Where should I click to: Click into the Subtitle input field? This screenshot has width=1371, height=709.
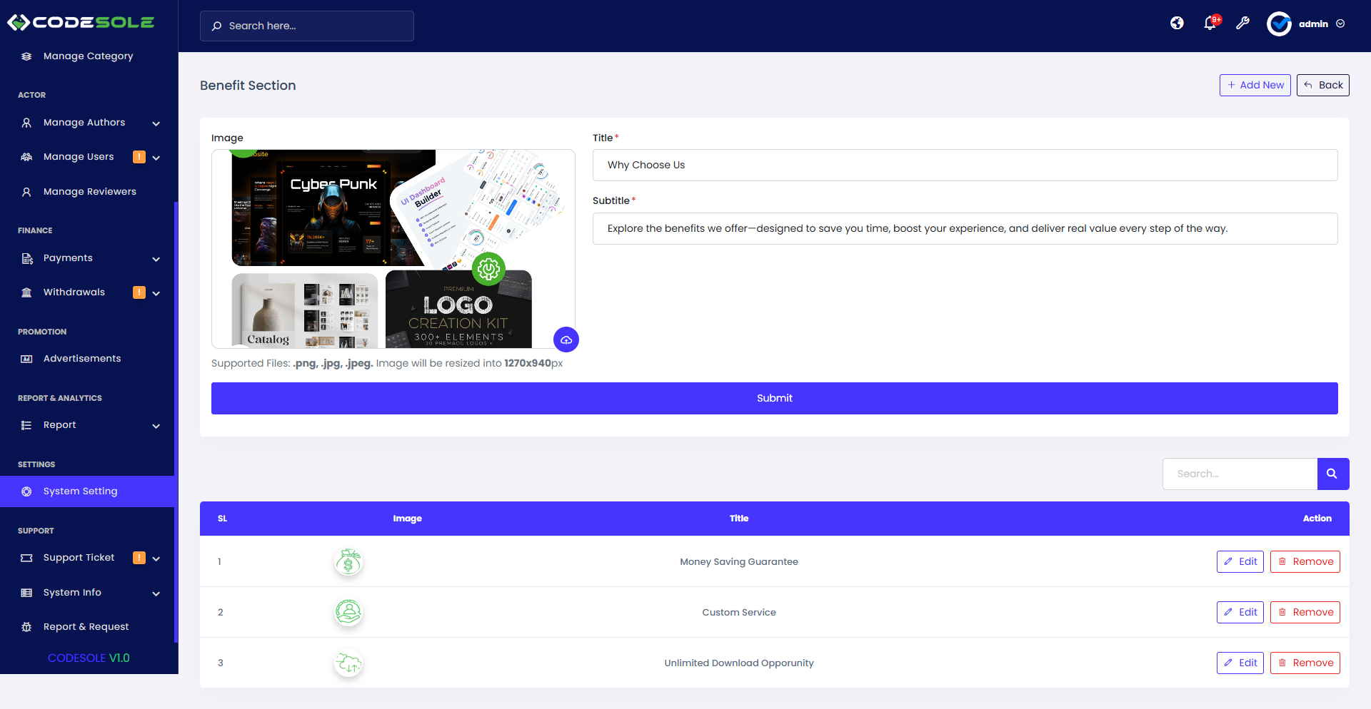965,228
